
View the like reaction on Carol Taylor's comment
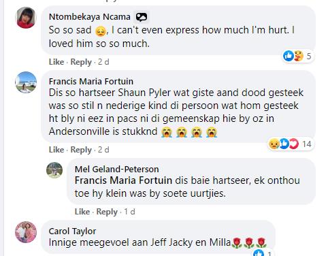(259, 253)
